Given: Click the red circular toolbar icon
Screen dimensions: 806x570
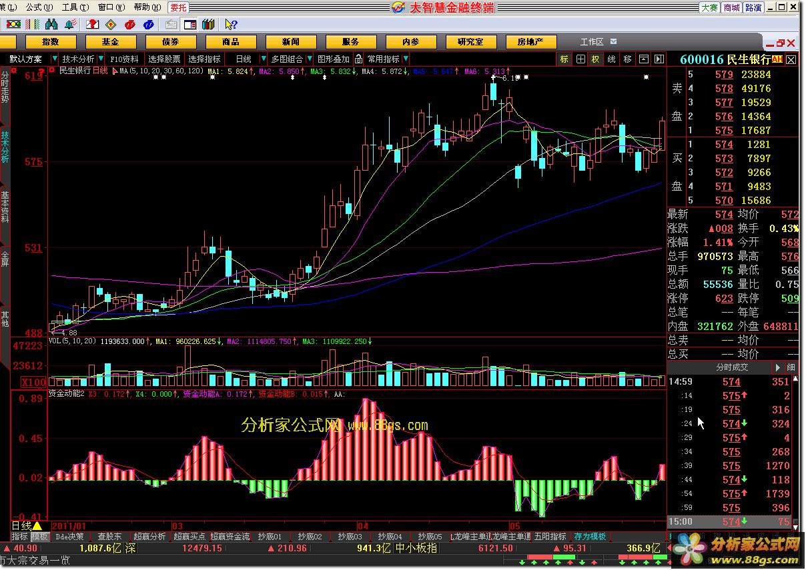Looking at the screenshot, I should tap(130, 25).
